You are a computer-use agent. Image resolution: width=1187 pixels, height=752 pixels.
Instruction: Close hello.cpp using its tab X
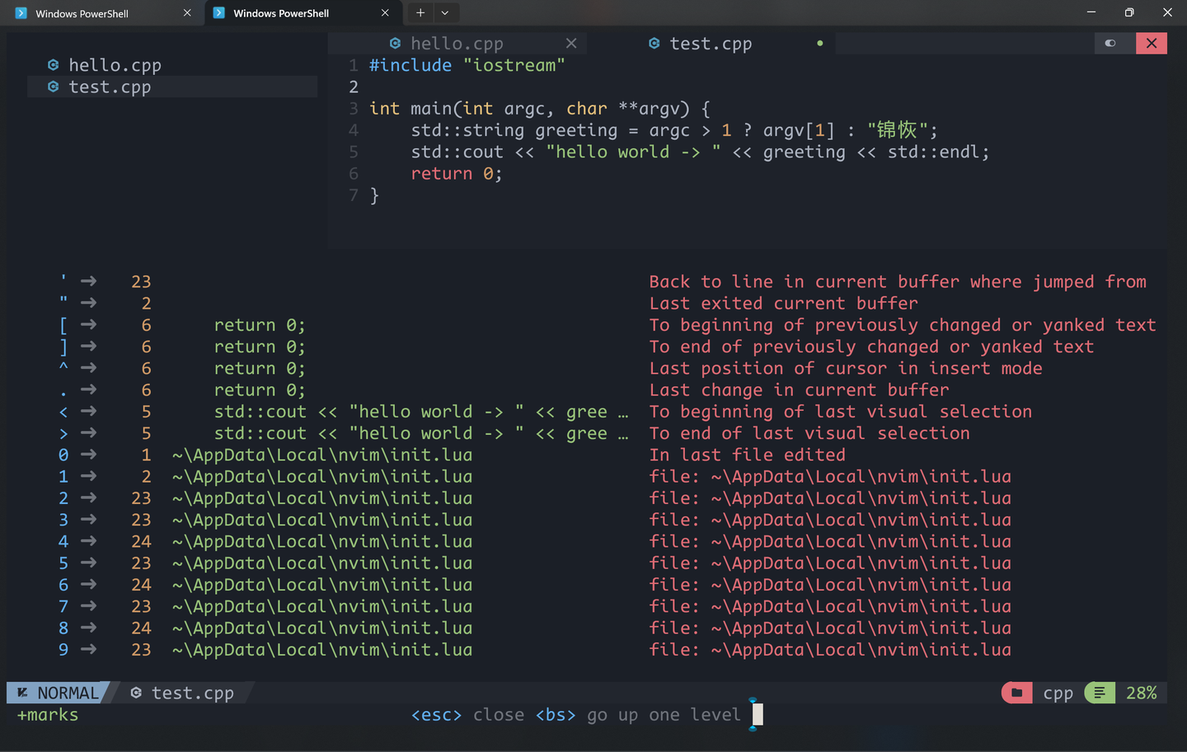point(571,43)
